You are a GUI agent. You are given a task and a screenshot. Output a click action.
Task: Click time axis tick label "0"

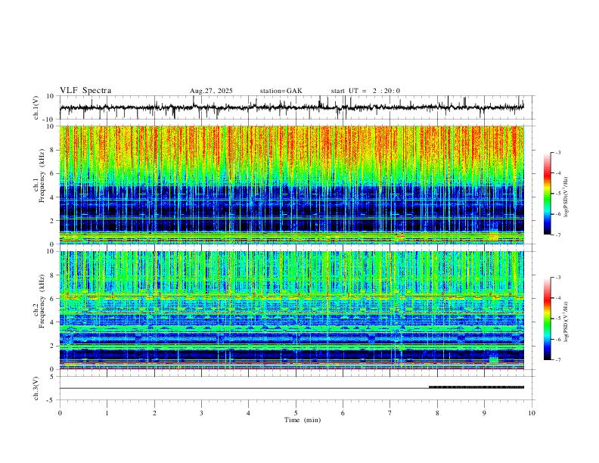(60, 413)
